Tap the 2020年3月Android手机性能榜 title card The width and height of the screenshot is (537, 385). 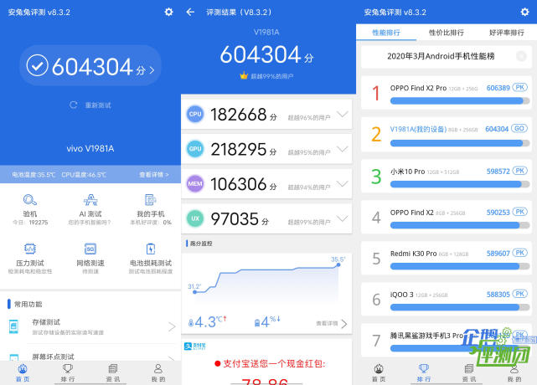click(447, 56)
